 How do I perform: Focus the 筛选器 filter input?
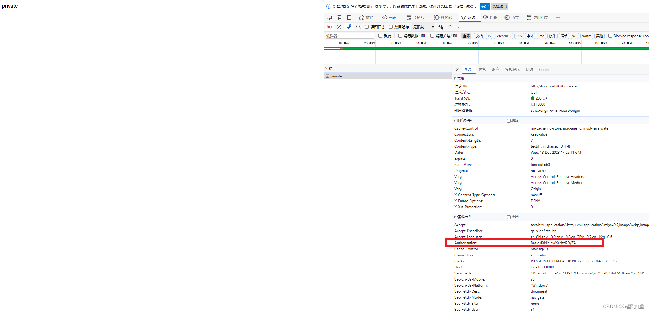pyautogui.click(x=350, y=36)
